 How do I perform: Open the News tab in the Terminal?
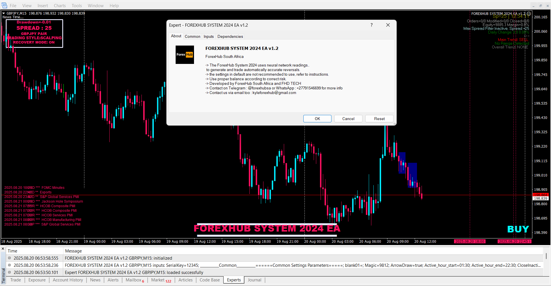tap(95, 280)
